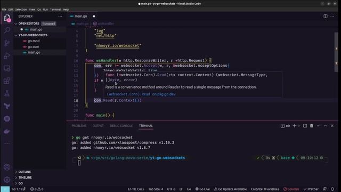Image resolution: width=341 pixels, height=192 pixels.
Task: Open the Accounts menu
Action: (7, 167)
